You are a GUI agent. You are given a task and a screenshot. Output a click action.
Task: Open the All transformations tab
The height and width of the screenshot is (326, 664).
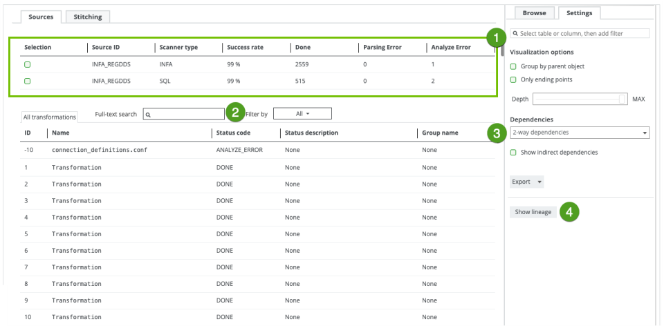point(48,117)
